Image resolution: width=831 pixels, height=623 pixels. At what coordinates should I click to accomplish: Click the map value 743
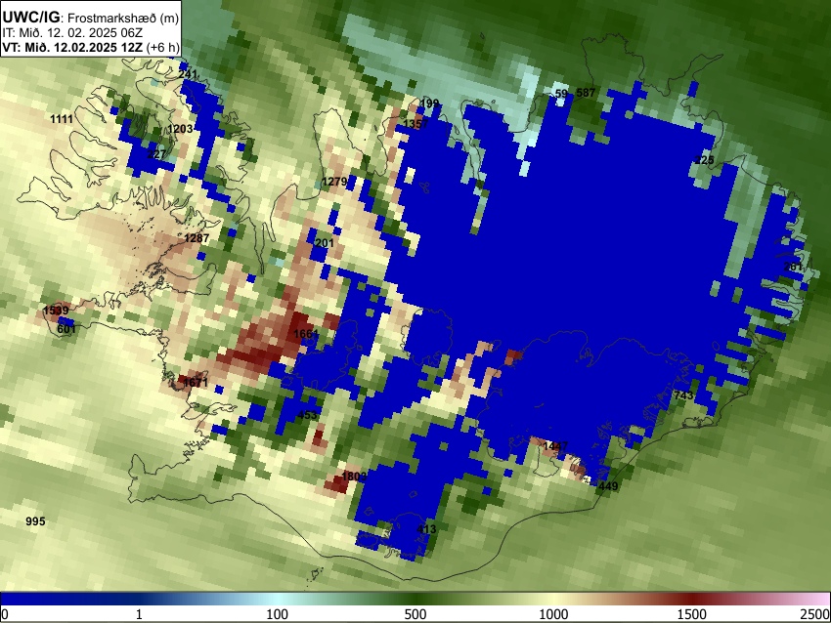tap(683, 395)
